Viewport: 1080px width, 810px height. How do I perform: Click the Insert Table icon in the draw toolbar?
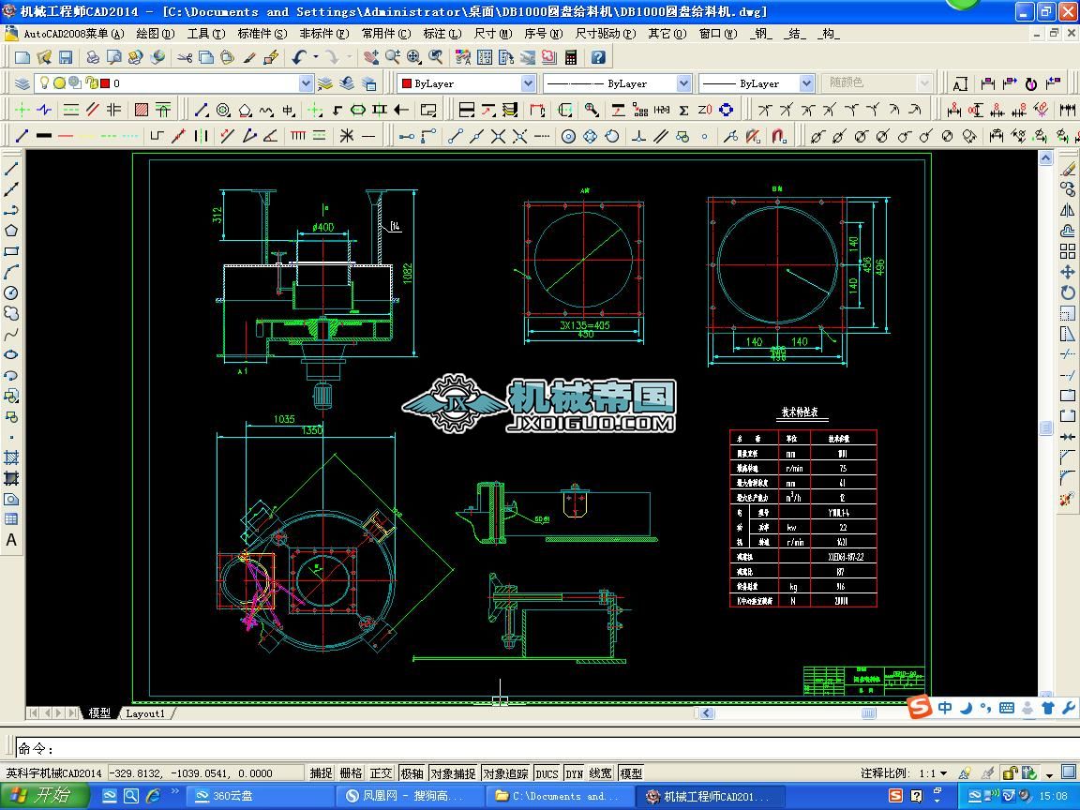(11, 519)
